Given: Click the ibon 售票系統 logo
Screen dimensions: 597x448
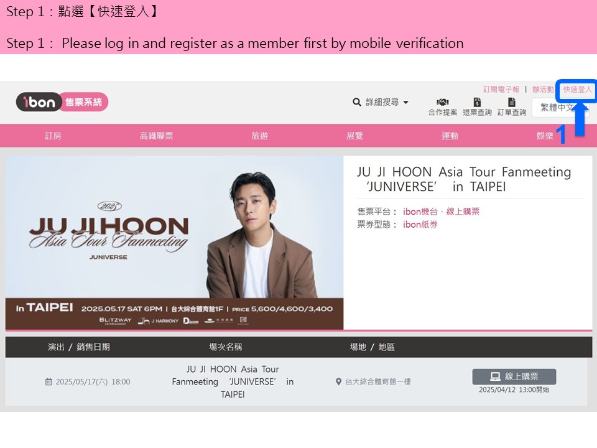Looking at the screenshot, I should pos(62,102).
